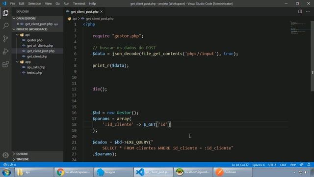Switch to the Chrome localhost taskbar window
Viewport: 314px width, 177px height.
[74, 172]
